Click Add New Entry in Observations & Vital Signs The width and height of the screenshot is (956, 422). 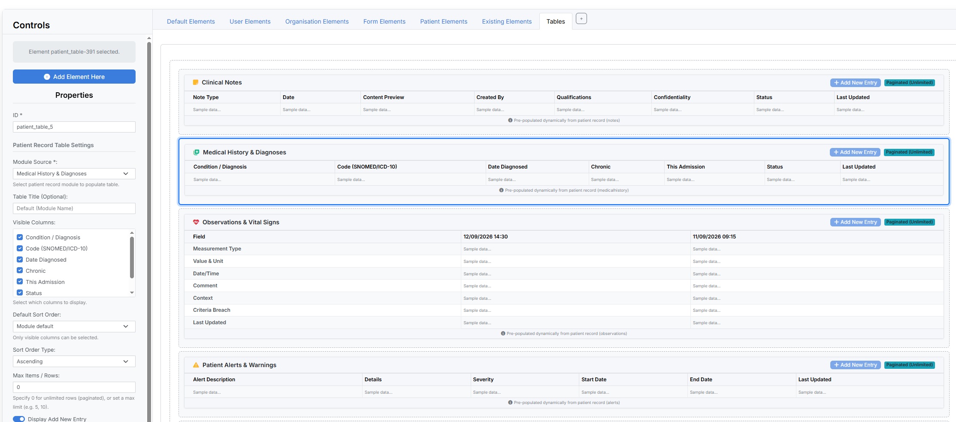855,222
